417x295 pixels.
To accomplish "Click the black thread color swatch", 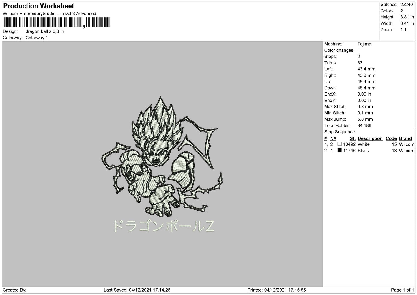I will pyautogui.click(x=339, y=150).
